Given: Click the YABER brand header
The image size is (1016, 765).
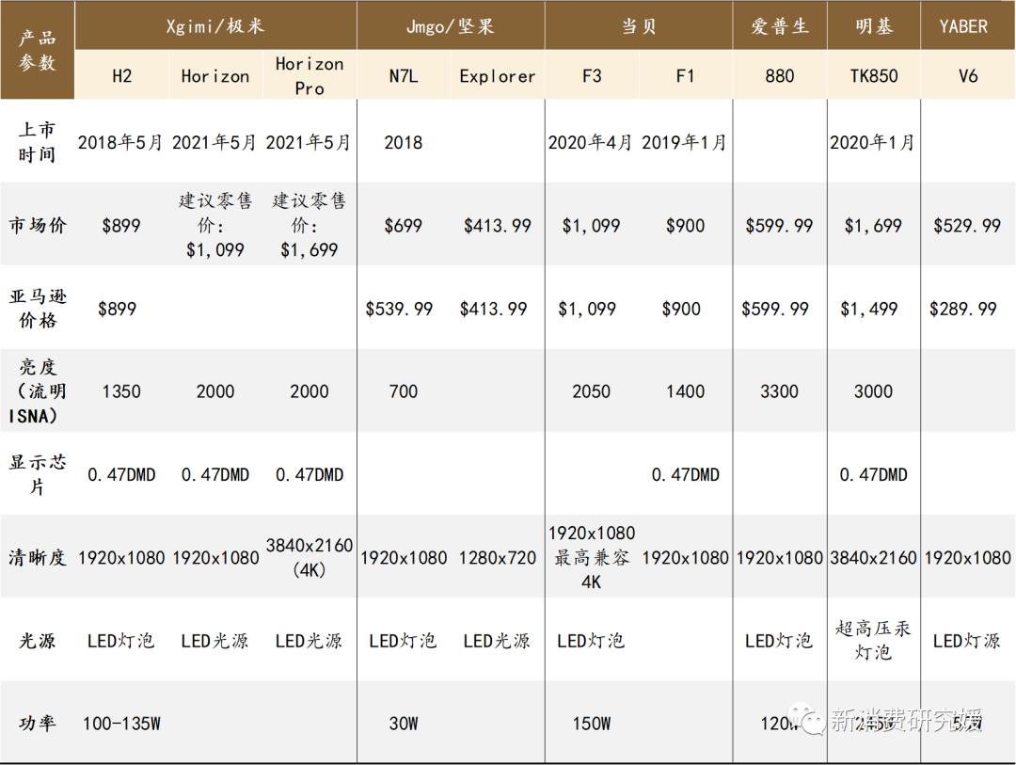Looking at the screenshot, I should 968,26.
